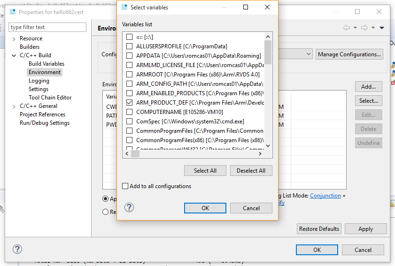
Task: Check the =:: [::\] variable
Action: [x=129, y=37]
